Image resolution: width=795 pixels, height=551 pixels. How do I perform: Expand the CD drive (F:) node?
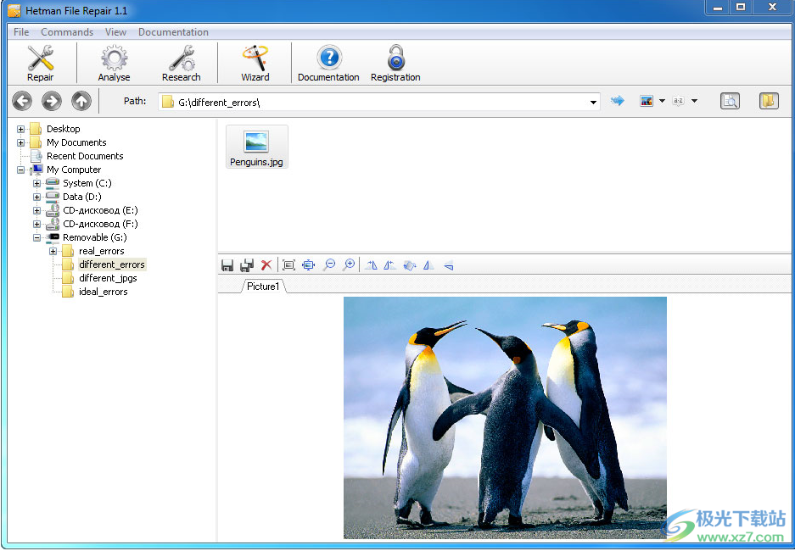[x=37, y=225]
